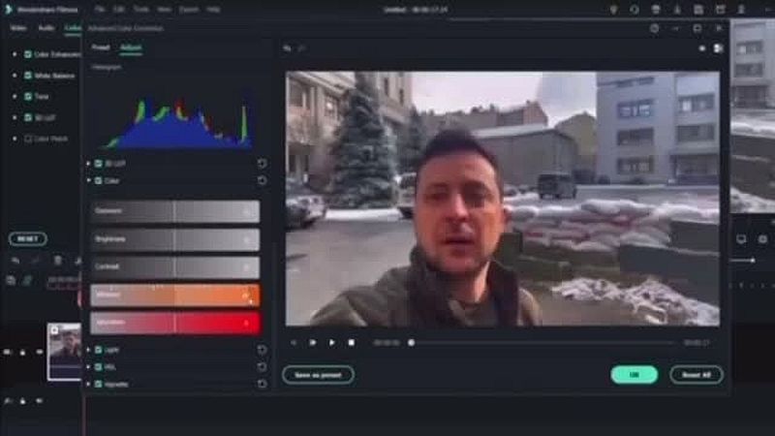
Task: Click the lightbulb tips icon in title bar
Action: (613, 10)
